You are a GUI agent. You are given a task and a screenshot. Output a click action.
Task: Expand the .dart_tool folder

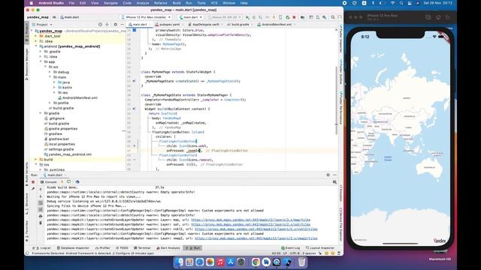pos(36,36)
